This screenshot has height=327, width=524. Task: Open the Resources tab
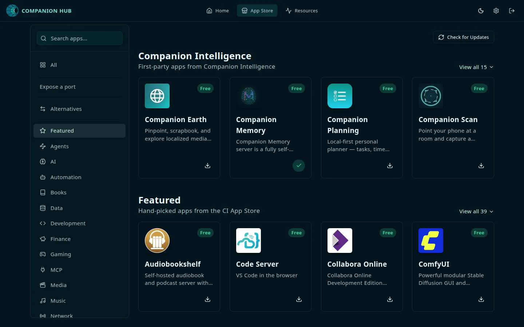coord(302,11)
